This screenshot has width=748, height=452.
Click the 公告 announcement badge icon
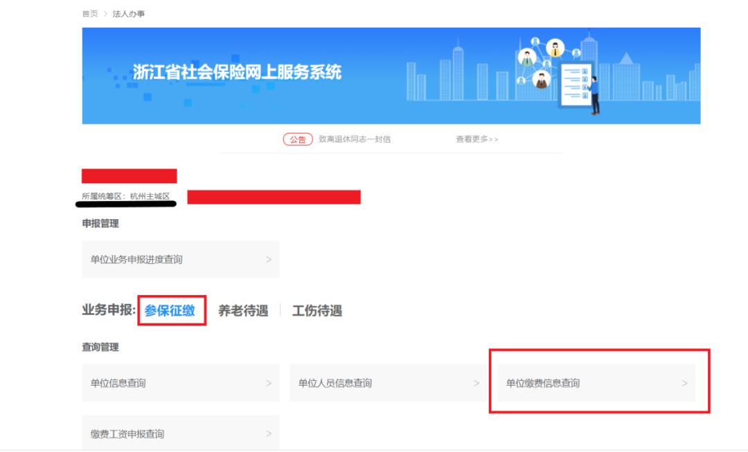(x=297, y=138)
